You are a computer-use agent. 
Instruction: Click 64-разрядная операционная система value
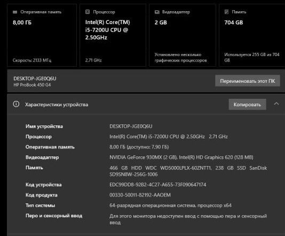[x=170, y=206]
